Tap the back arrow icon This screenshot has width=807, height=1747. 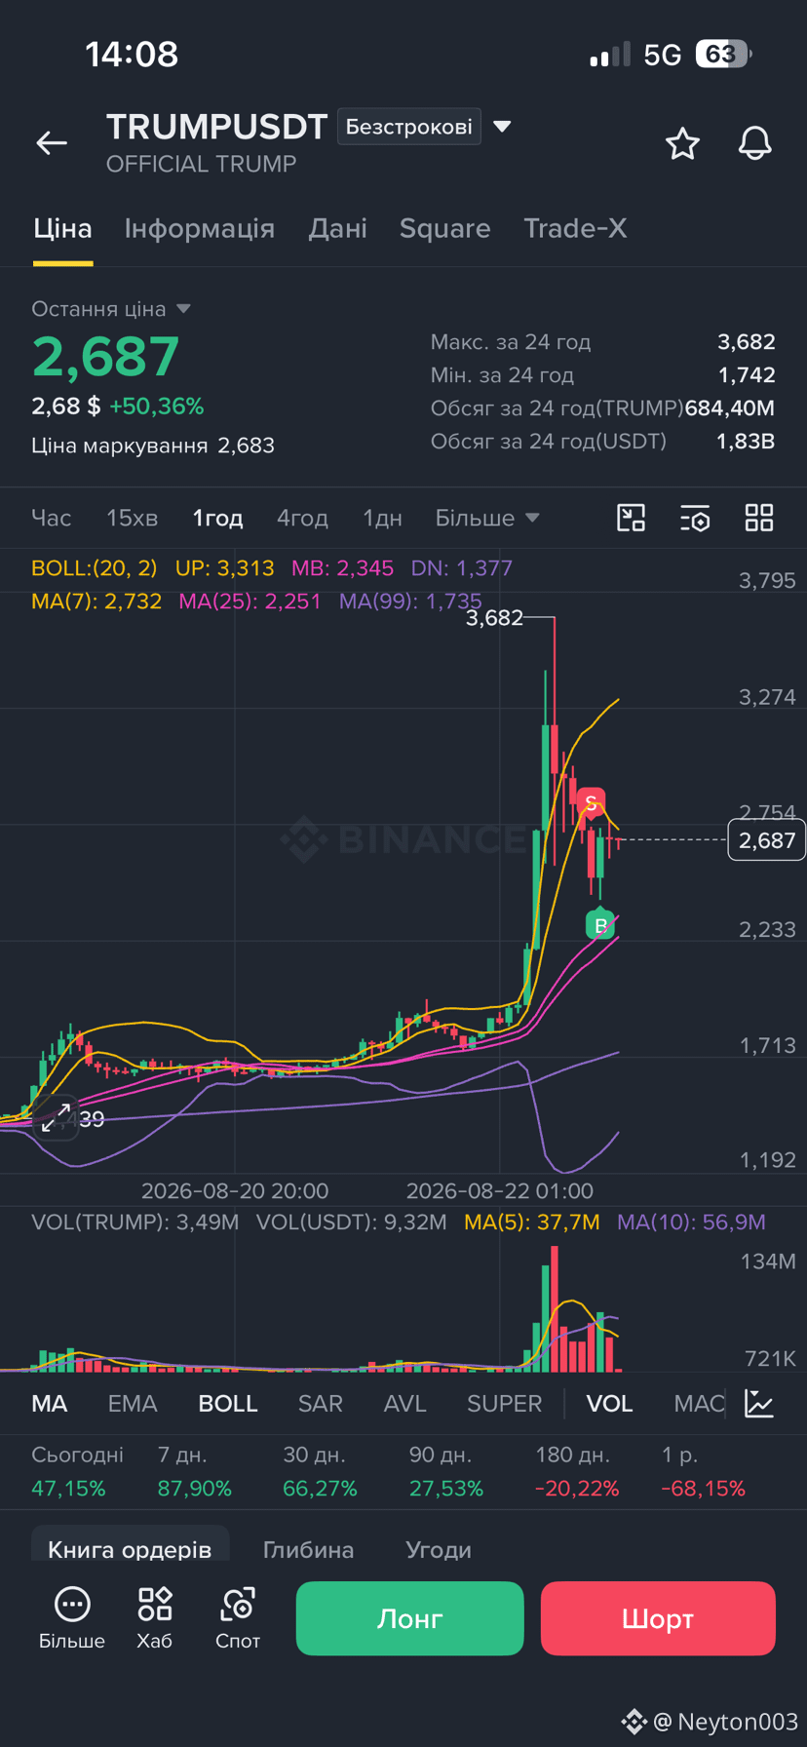52,143
